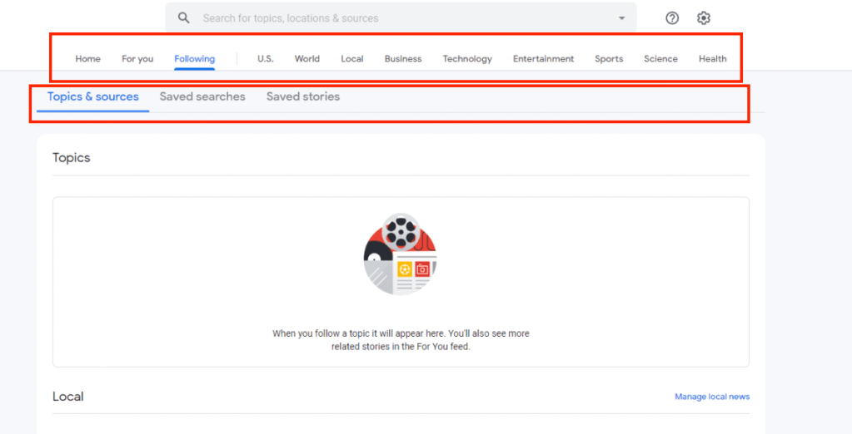The height and width of the screenshot is (434, 852).
Task: Show the Saved stories tab
Action: coord(302,96)
